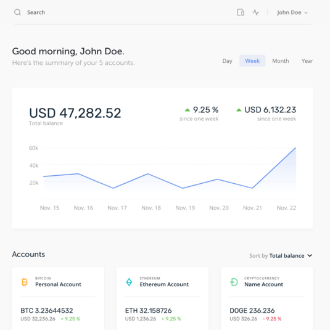330x330 pixels.
Task: Open the Ethereum Account card
Action: (162, 299)
